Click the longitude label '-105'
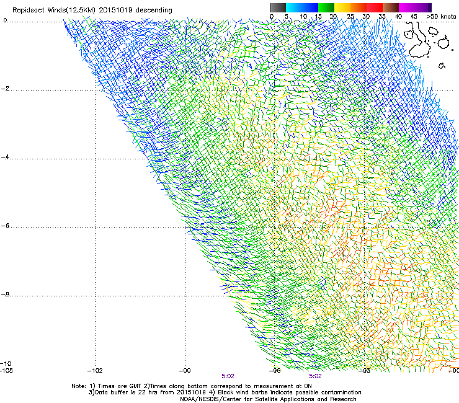 click(x=6, y=371)
